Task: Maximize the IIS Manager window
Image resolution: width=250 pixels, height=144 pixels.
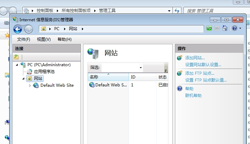Action: (x=226, y=20)
